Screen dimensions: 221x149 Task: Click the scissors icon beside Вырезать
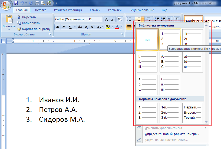pos(19,17)
